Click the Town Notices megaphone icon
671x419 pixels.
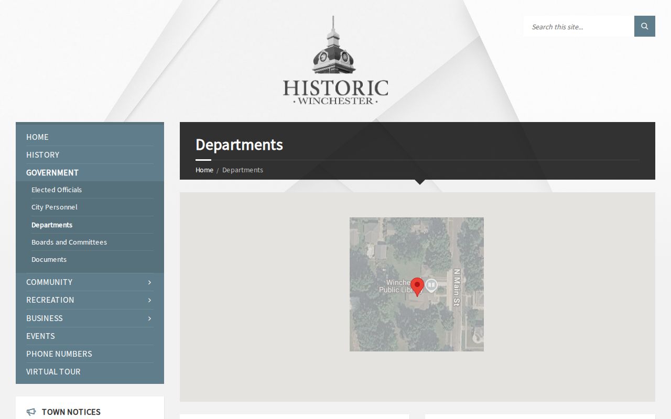(x=31, y=412)
